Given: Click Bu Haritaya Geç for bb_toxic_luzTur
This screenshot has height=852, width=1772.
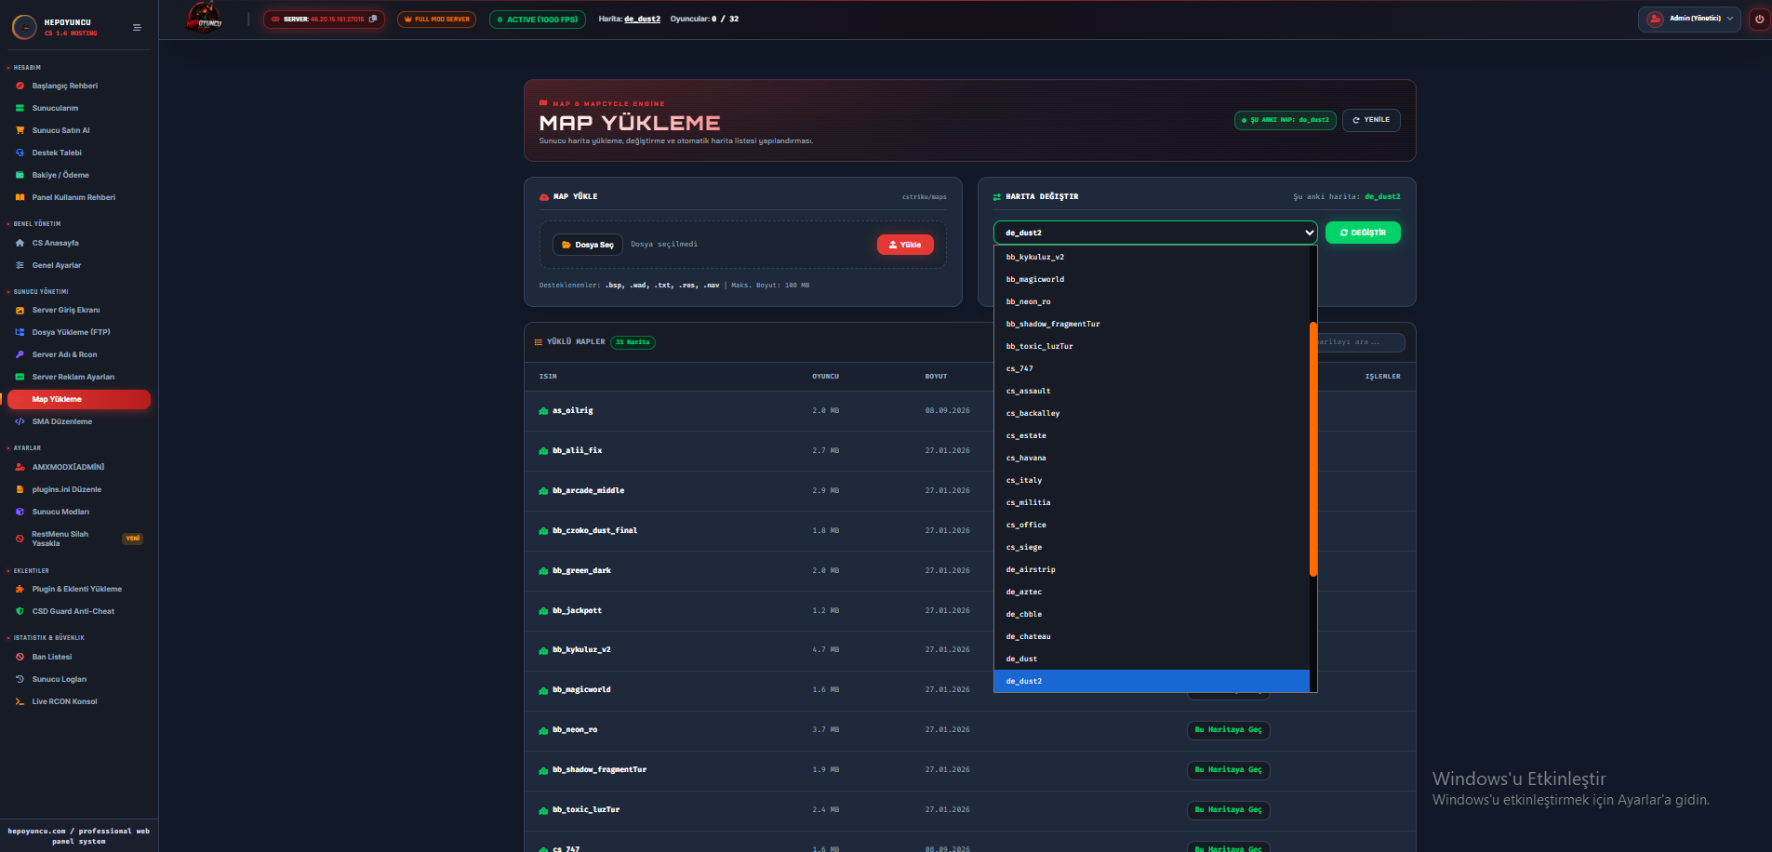Looking at the screenshot, I should click(1229, 810).
